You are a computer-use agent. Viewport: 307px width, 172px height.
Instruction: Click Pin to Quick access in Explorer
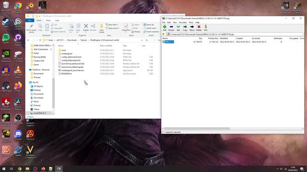pyautogui.click(x=31, y=28)
